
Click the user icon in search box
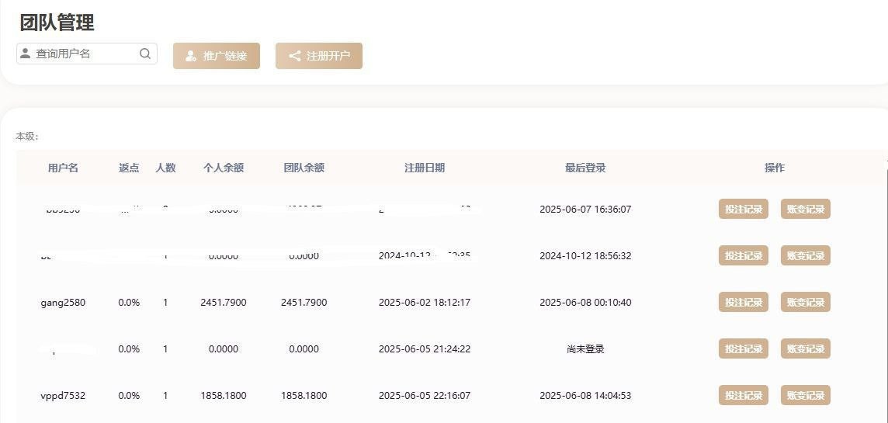click(26, 54)
